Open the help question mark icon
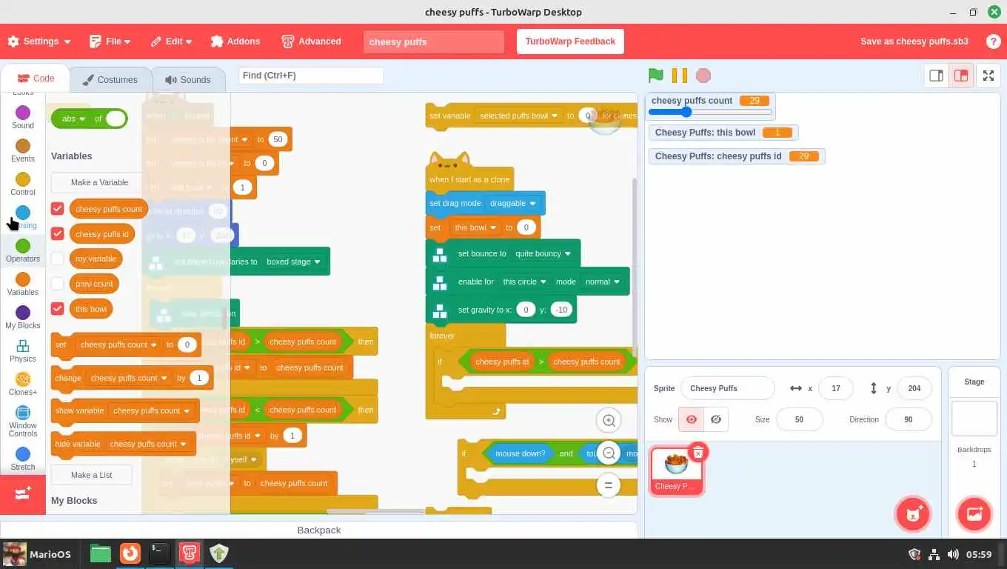Viewport: 1007px width, 569px height. (993, 41)
